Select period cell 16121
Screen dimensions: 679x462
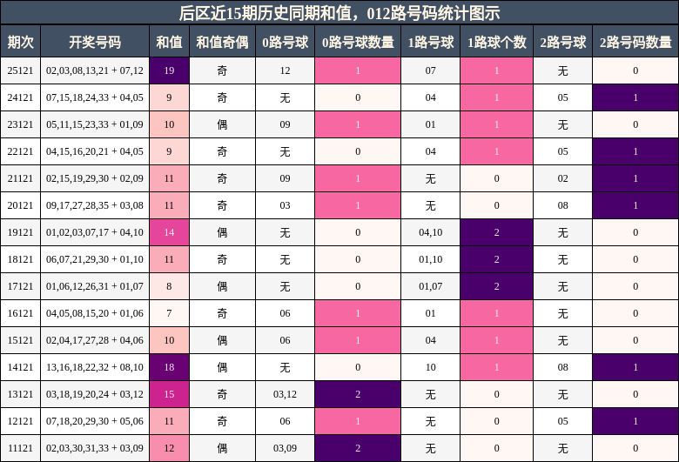point(20,313)
